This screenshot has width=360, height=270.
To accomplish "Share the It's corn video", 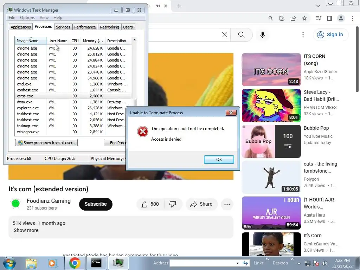I will pos(201,204).
